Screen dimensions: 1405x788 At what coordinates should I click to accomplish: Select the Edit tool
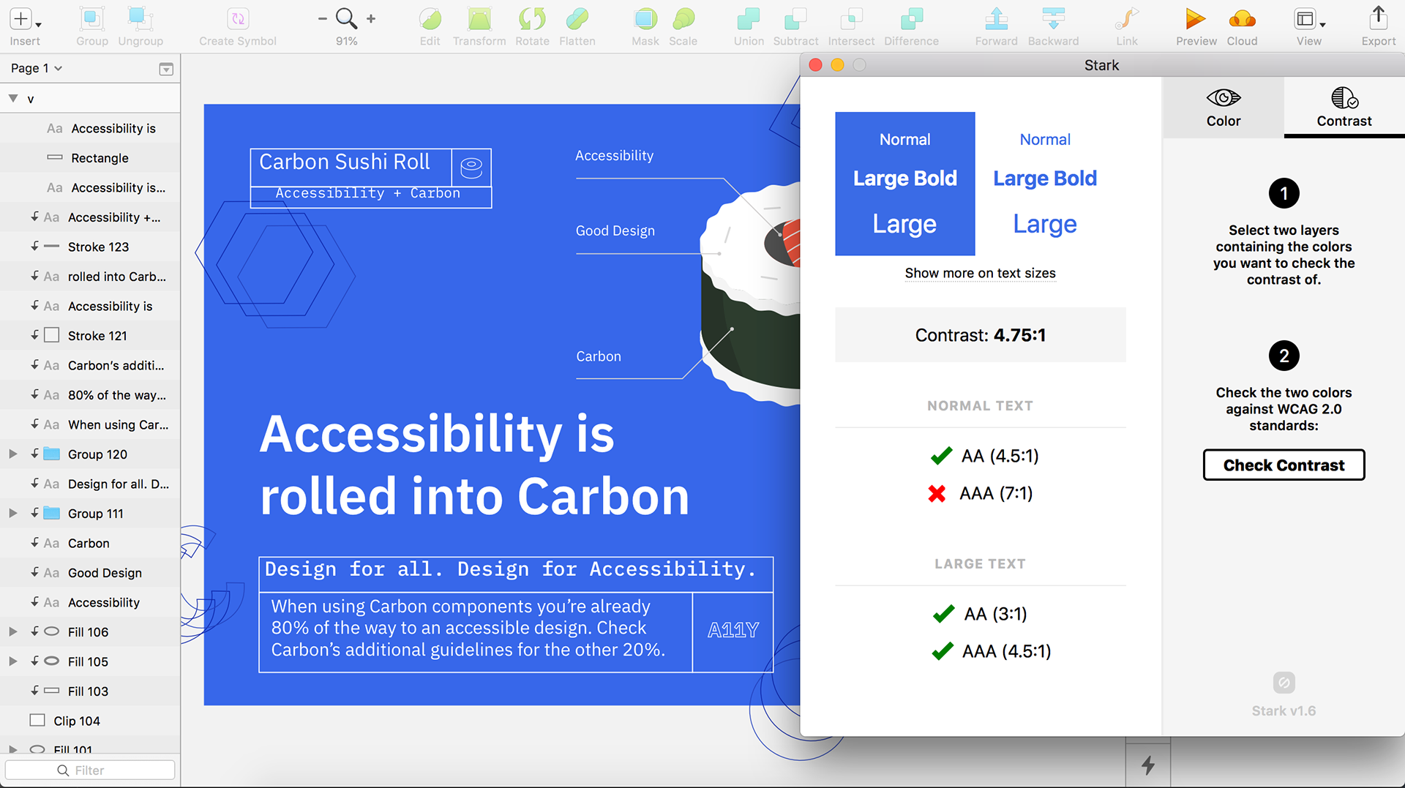[430, 20]
